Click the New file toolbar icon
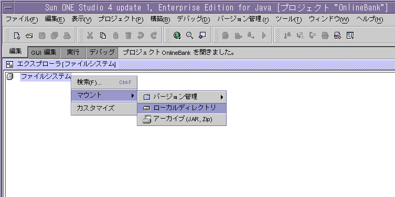The image size is (395, 197). pyautogui.click(x=17, y=36)
